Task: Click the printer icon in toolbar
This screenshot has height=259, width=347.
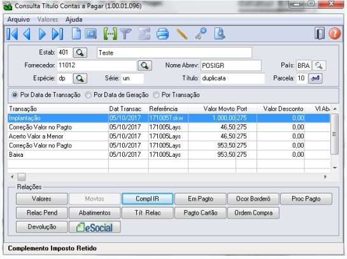Action: (x=162, y=34)
